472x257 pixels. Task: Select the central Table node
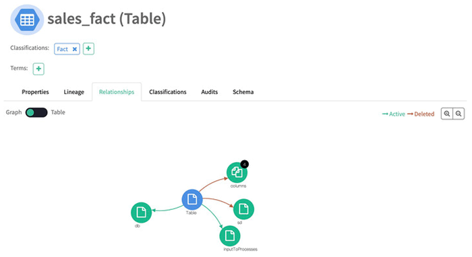(x=192, y=199)
